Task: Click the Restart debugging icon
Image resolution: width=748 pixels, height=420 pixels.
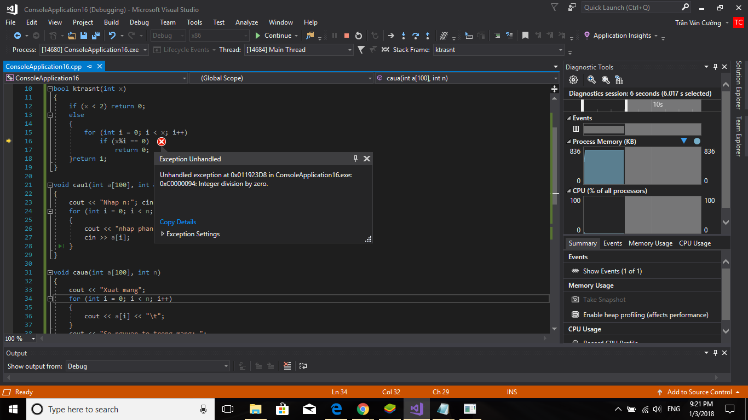Action: [359, 36]
